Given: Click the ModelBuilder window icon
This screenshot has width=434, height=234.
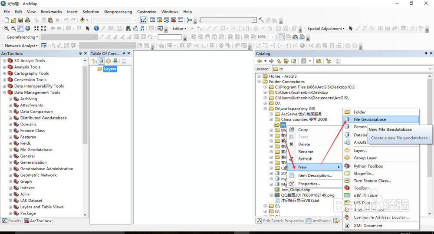Looking at the screenshot, I should (x=189, y=20).
